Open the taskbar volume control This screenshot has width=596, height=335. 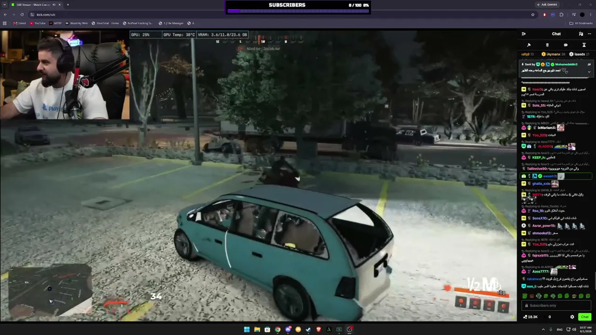click(574, 329)
